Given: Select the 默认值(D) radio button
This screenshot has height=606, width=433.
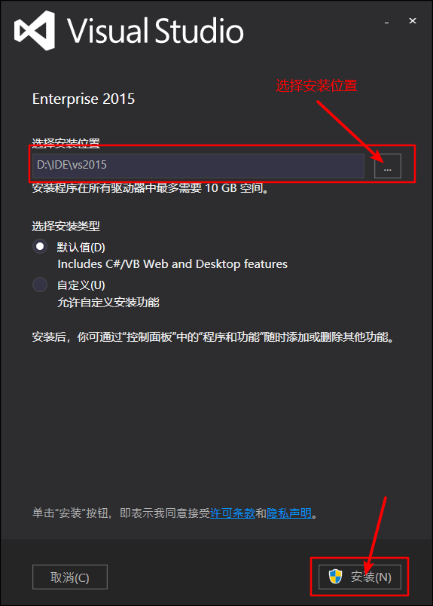Looking at the screenshot, I should (x=40, y=246).
